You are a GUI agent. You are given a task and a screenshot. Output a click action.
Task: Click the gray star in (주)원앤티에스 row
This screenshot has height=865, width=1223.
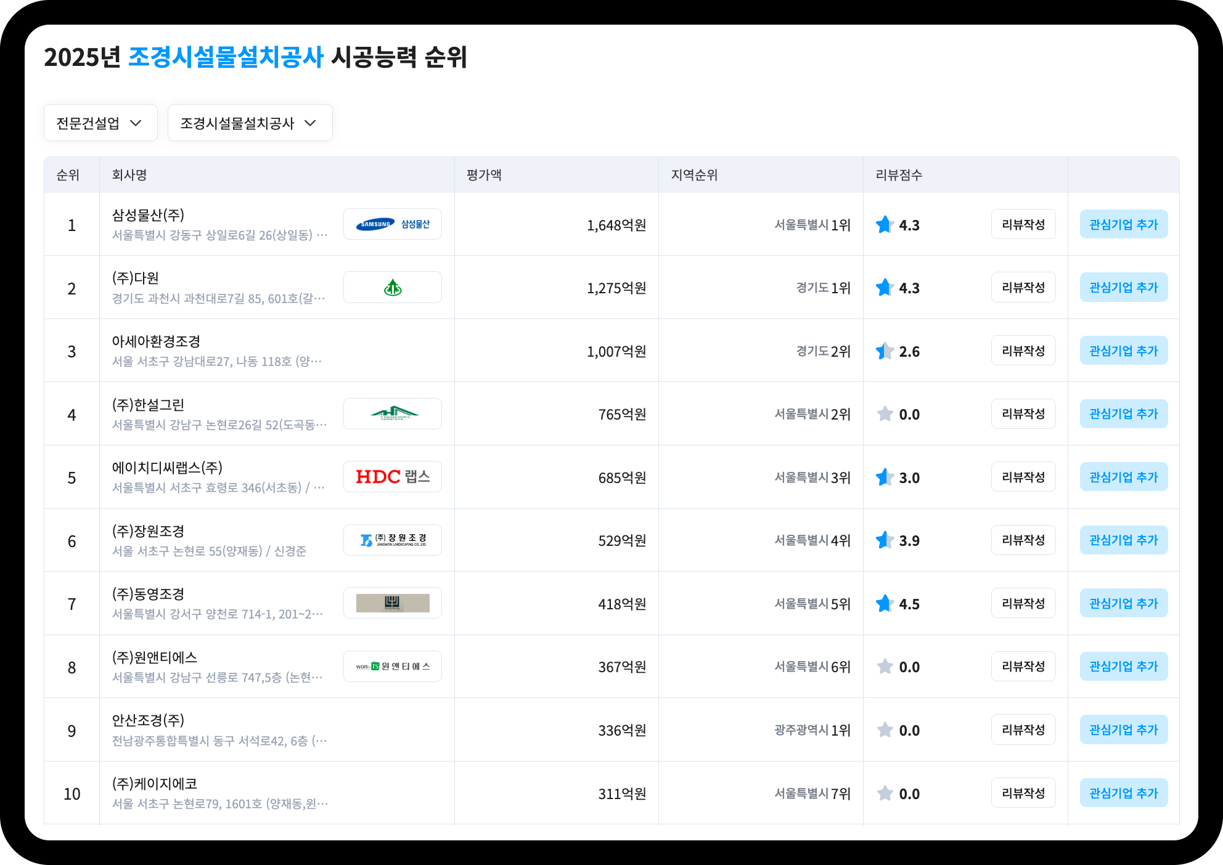coord(885,667)
